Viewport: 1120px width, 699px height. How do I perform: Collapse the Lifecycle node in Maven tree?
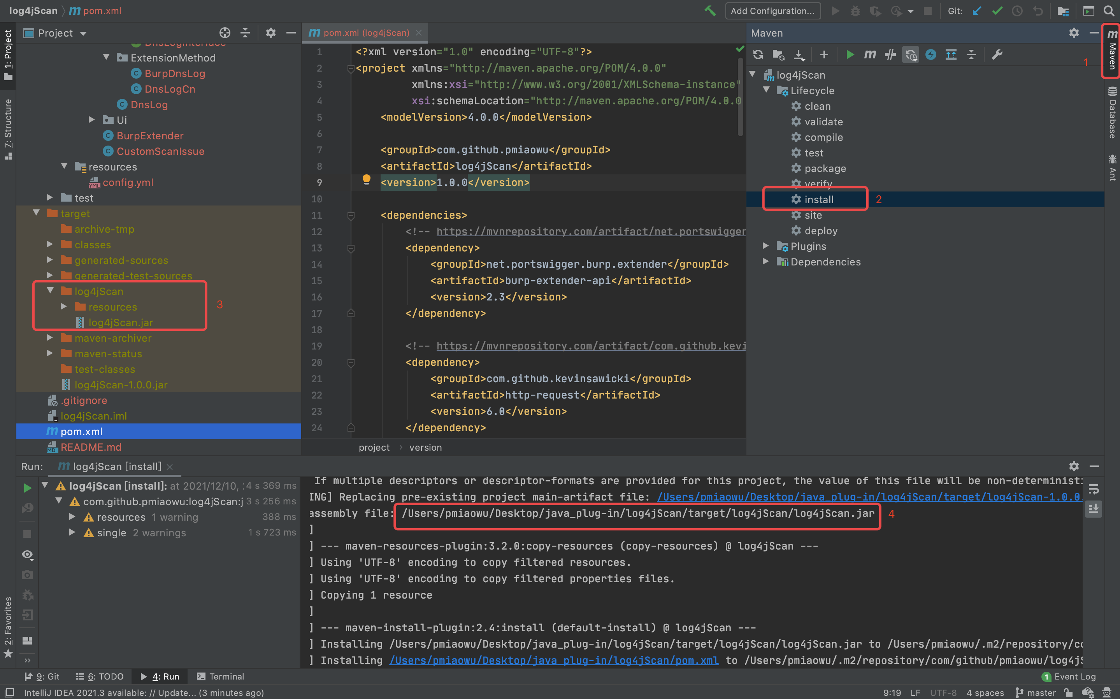(766, 90)
